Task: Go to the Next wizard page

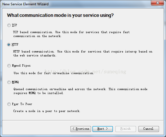Action: point(103,129)
